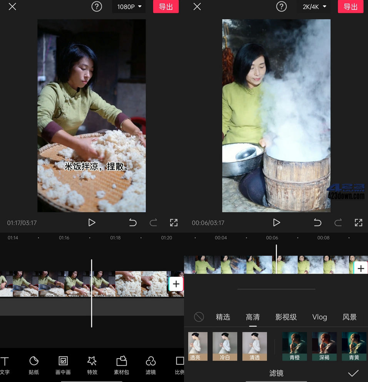Add a clip with right timeline plus button

click(361, 268)
